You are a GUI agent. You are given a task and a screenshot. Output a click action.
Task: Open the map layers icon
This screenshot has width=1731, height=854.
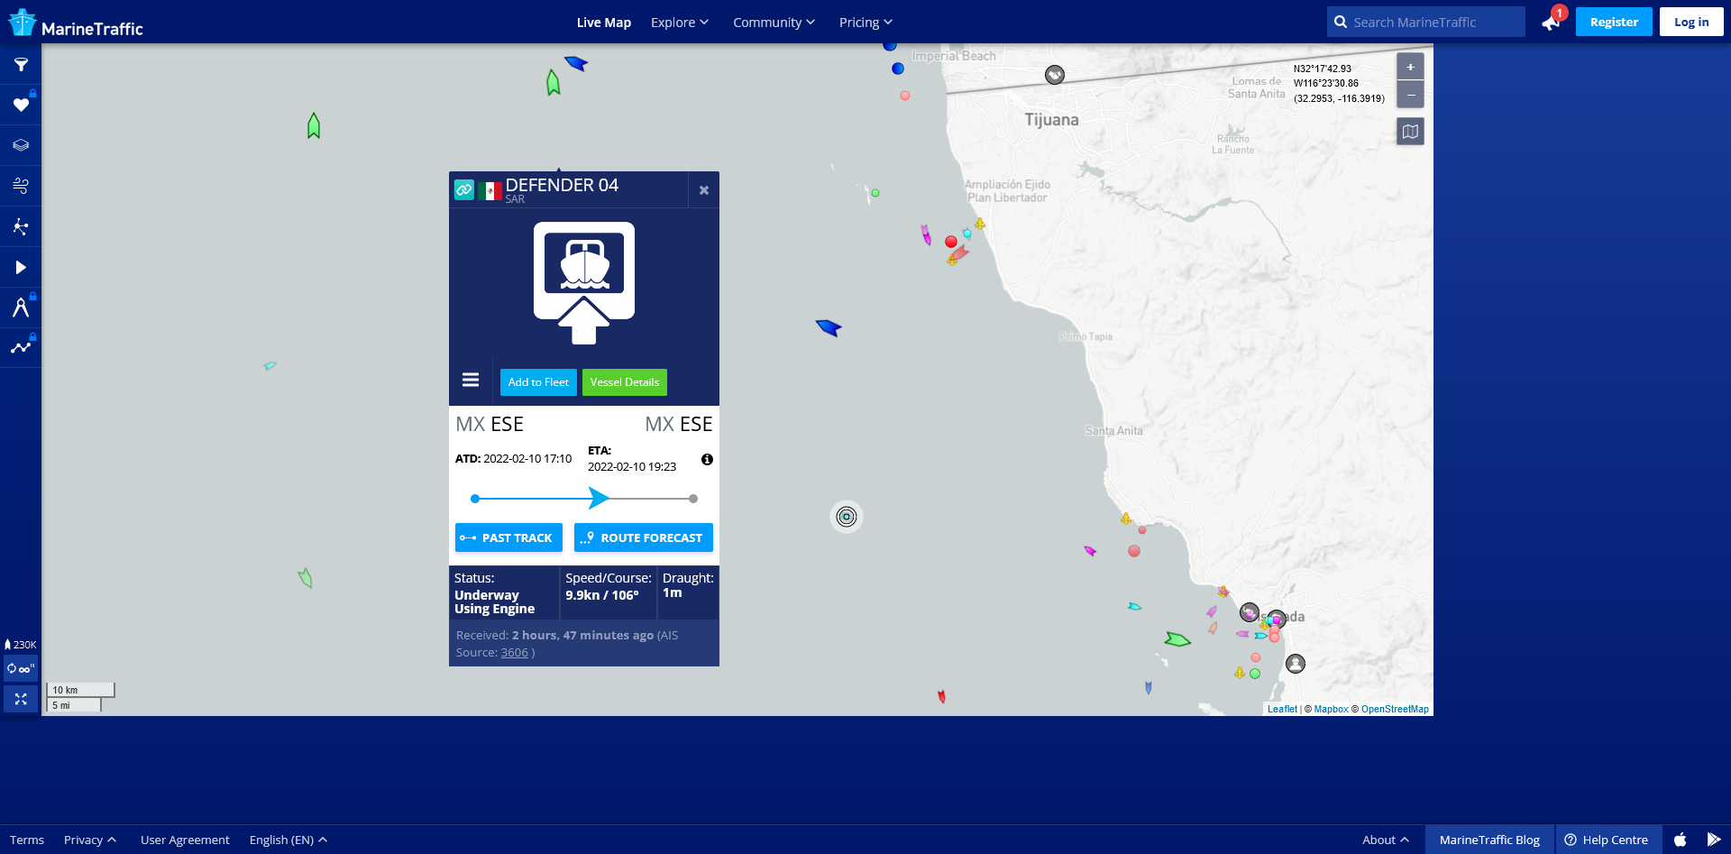tap(21, 145)
